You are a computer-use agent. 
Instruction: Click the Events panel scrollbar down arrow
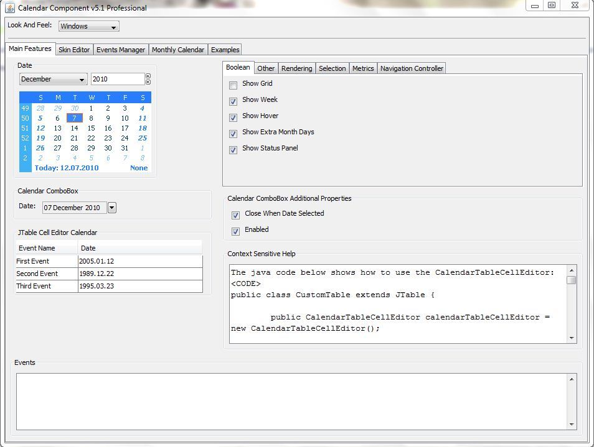click(x=571, y=425)
